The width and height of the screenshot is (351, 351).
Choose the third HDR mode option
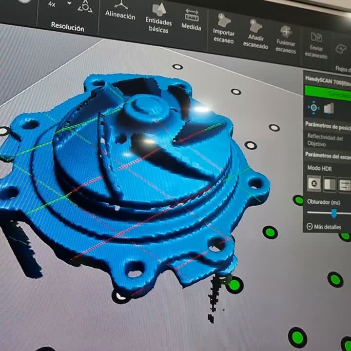point(345,185)
